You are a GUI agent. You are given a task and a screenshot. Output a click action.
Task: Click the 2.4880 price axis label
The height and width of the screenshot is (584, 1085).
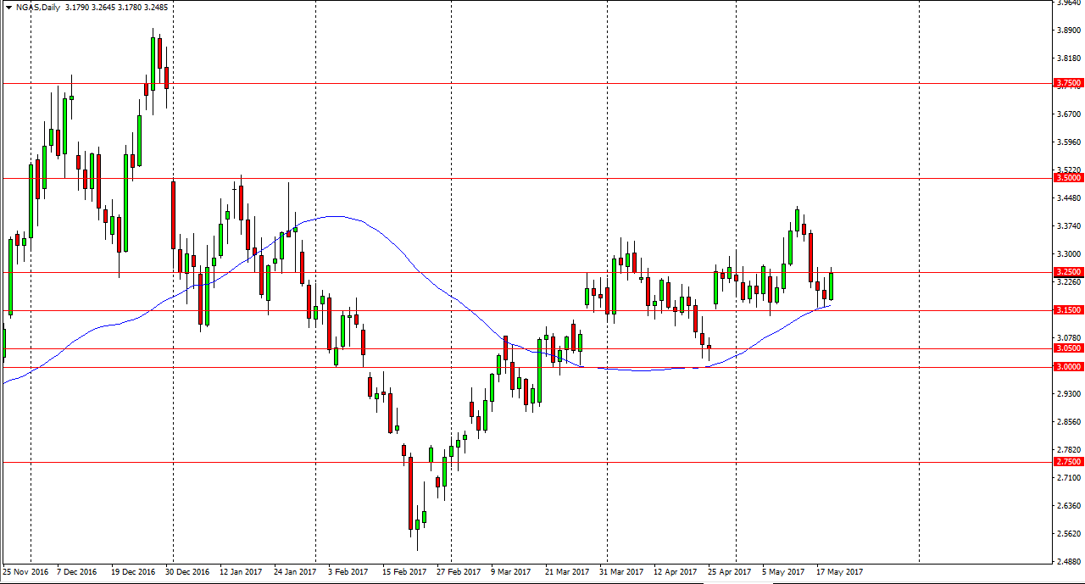(1068, 561)
